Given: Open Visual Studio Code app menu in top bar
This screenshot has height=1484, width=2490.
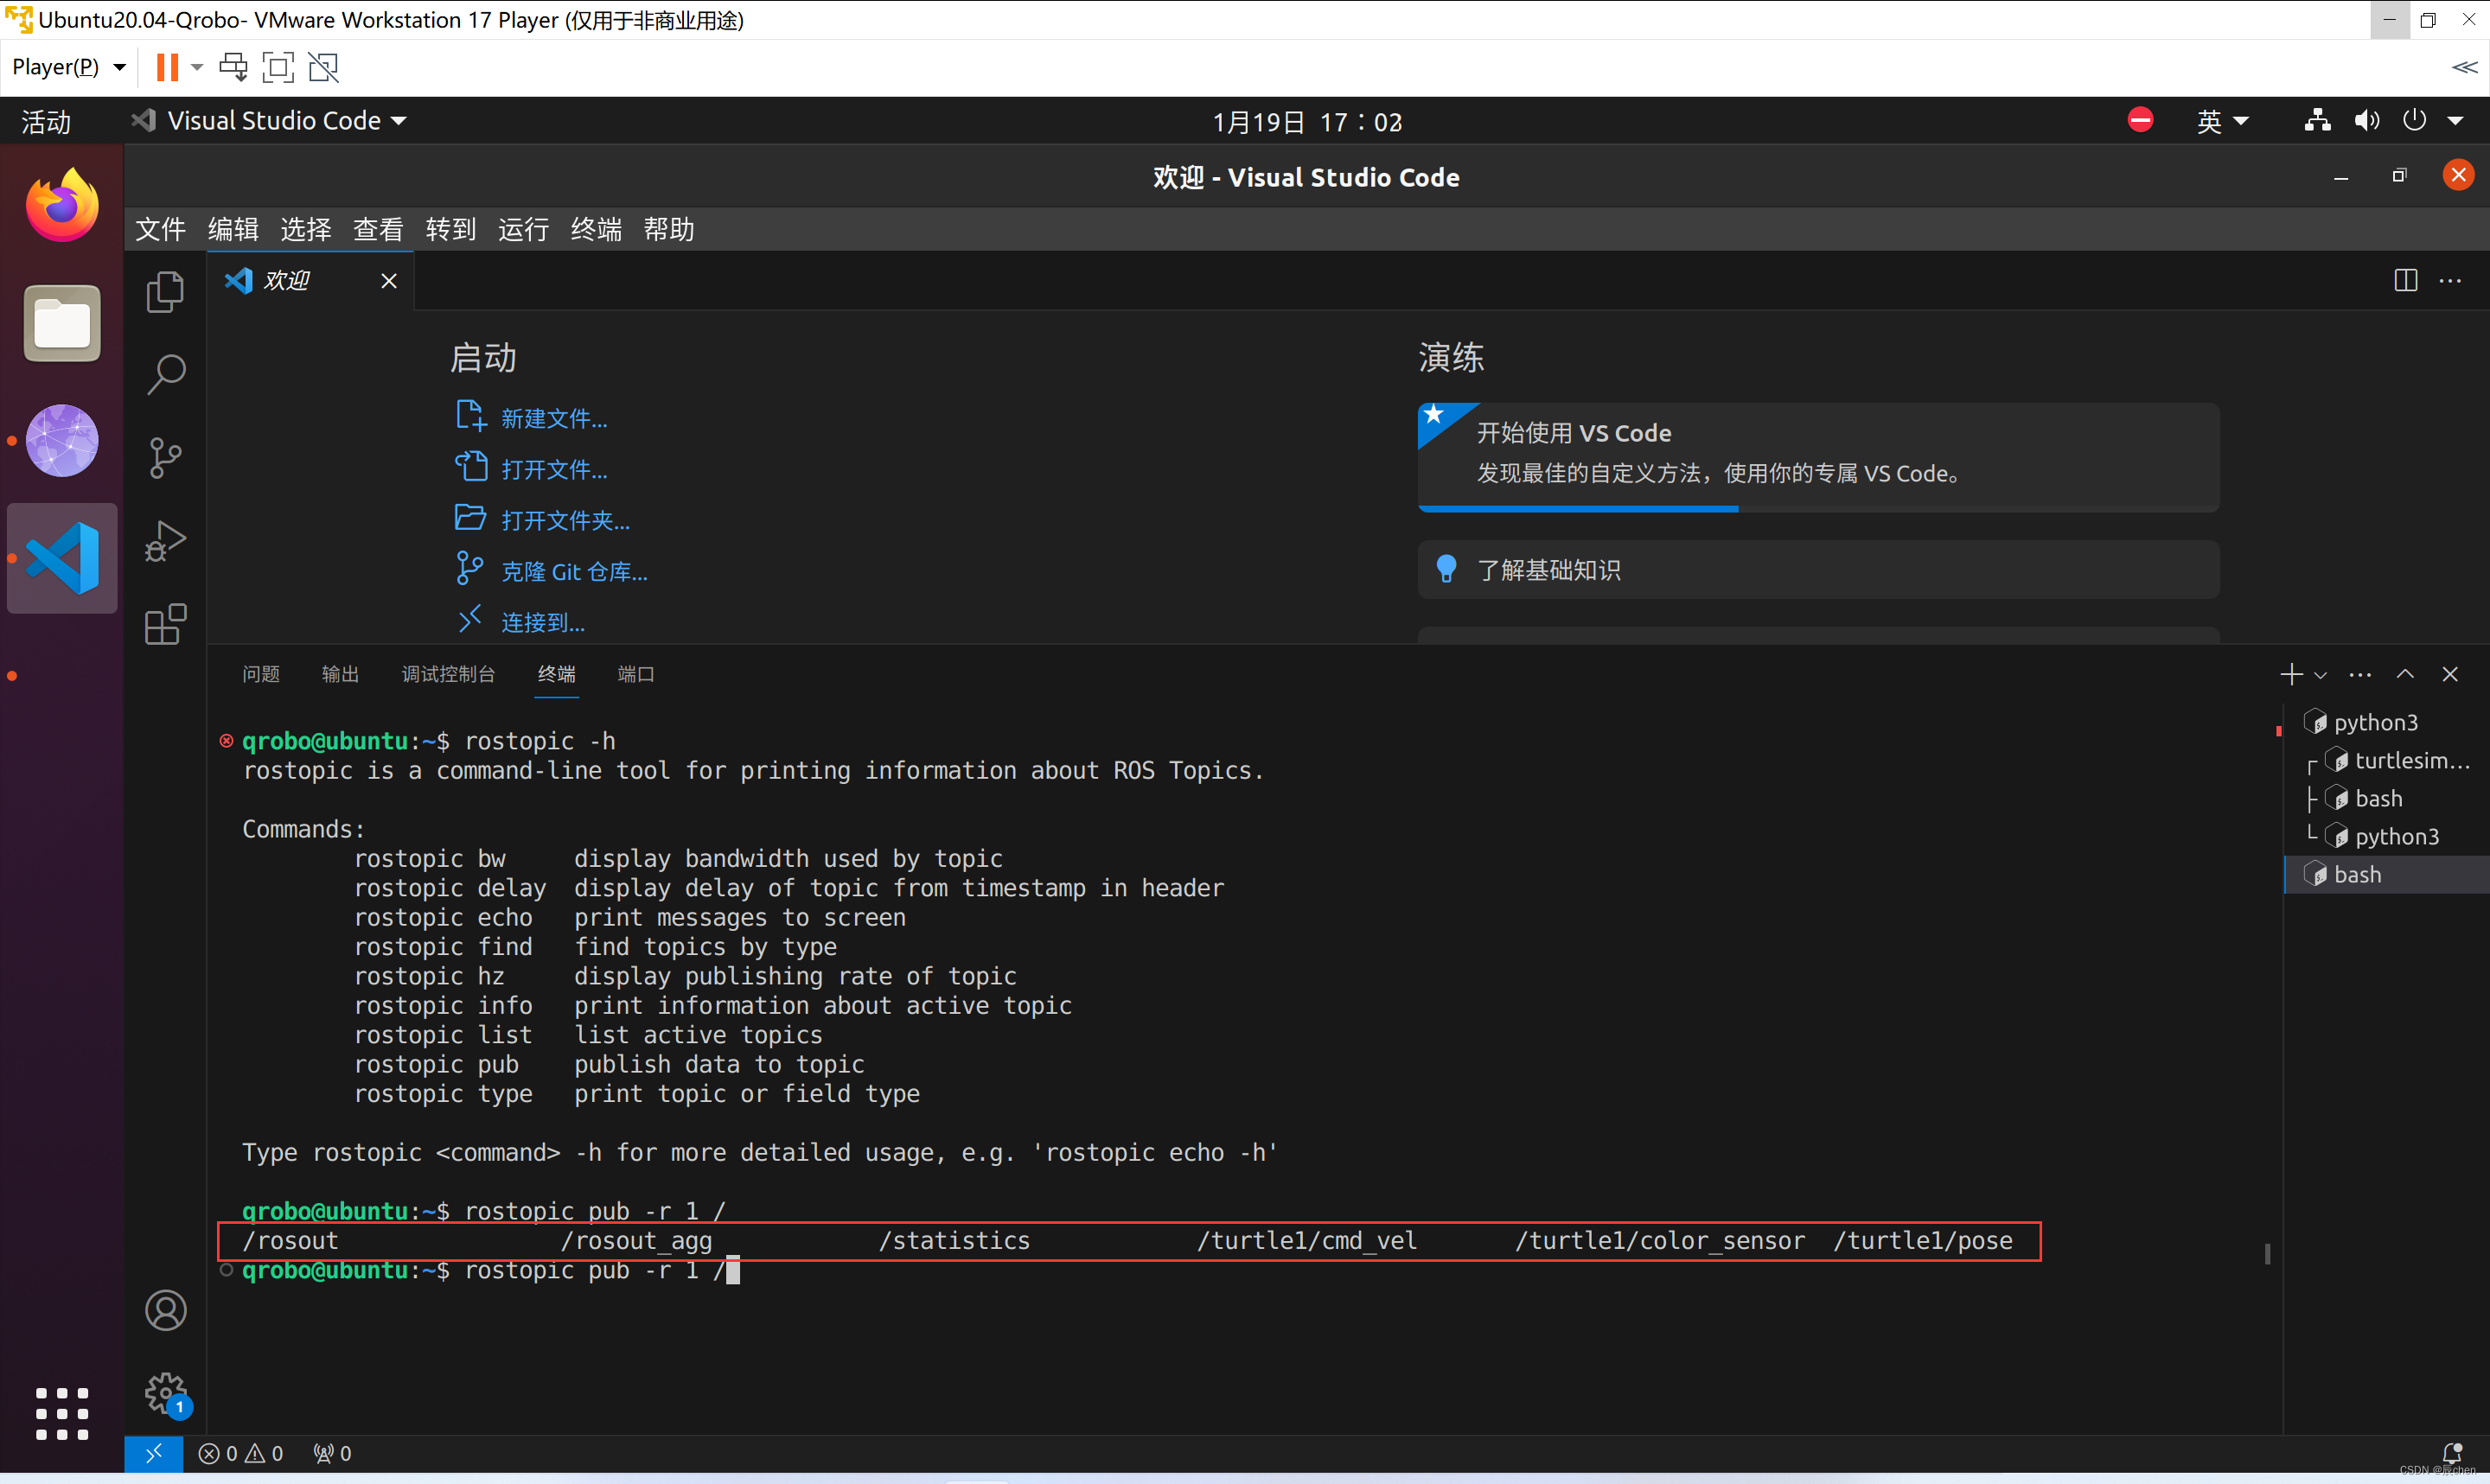Looking at the screenshot, I should (x=268, y=121).
